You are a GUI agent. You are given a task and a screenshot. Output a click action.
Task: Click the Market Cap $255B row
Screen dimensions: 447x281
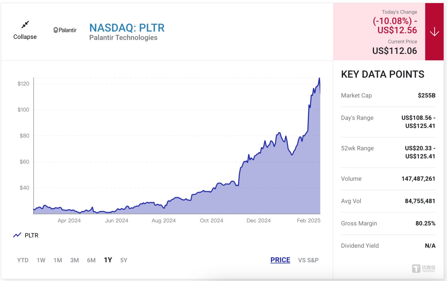tap(388, 96)
